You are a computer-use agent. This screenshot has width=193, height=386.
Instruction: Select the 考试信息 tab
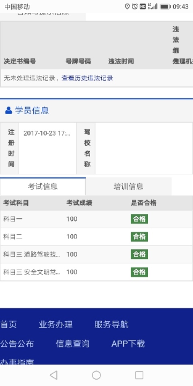[x=43, y=186]
